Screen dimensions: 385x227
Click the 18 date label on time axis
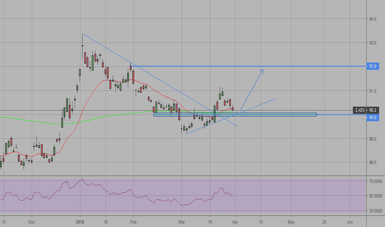pos(210,222)
